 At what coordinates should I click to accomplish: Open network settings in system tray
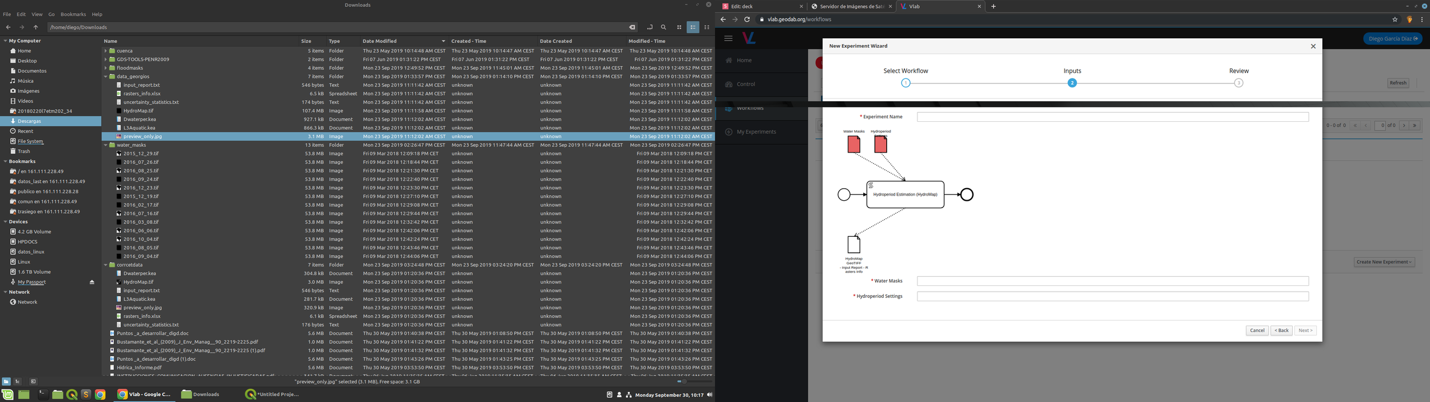click(x=629, y=395)
